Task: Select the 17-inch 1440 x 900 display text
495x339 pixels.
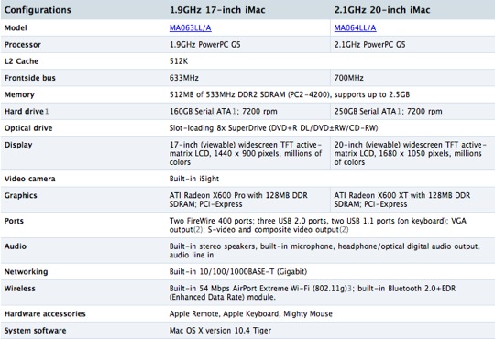Action: pyautogui.click(x=246, y=153)
